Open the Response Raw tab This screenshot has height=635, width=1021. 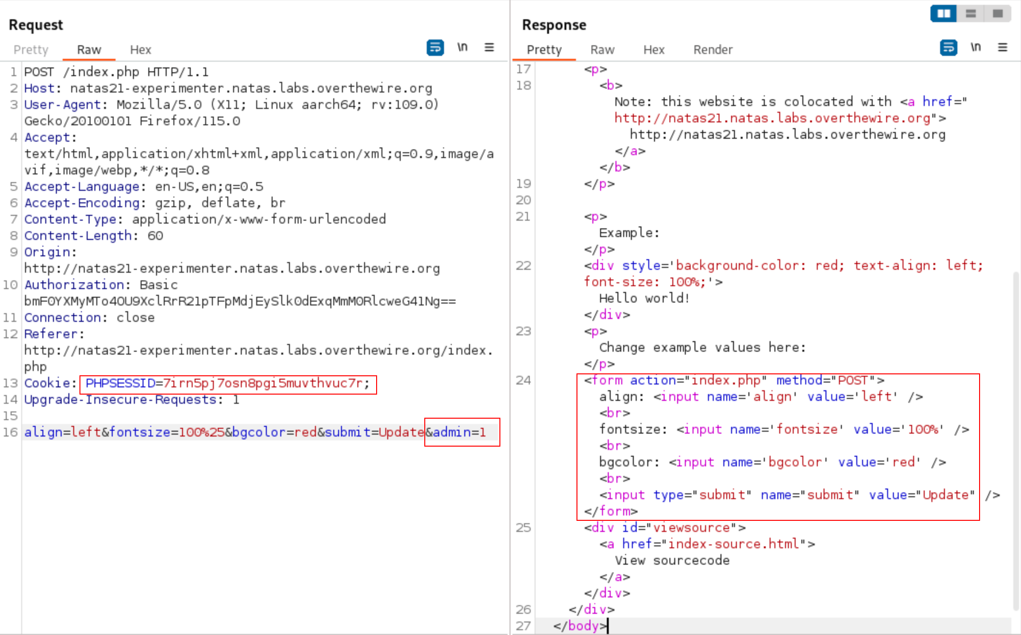tap(602, 50)
